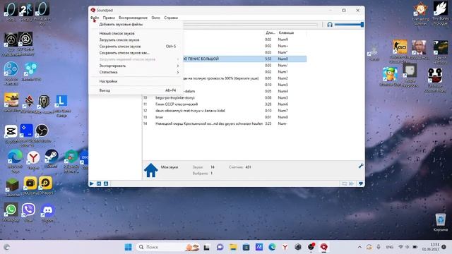452x254 pixels.
Task: Select sound row begu-po-tropinke-stonyi
Action: click(x=175, y=97)
